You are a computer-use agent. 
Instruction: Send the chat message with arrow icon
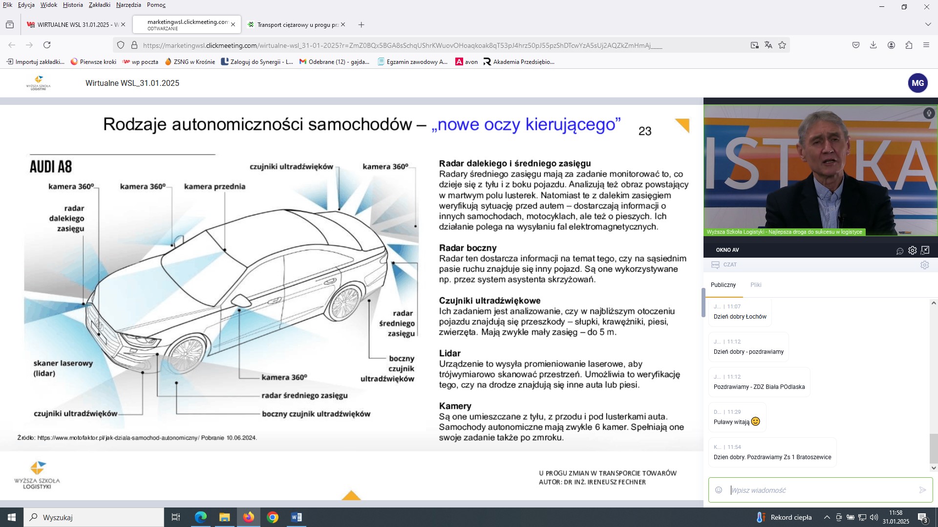click(x=922, y=490)
